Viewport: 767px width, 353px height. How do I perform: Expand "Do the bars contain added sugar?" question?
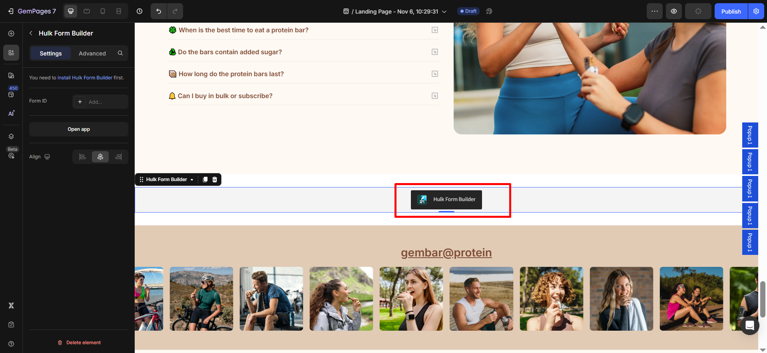click(x=230, y=52)
